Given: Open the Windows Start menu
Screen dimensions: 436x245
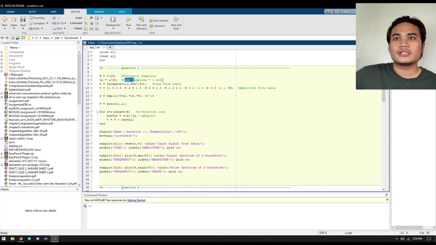Looking at the screenshot, I should [4, 239].
